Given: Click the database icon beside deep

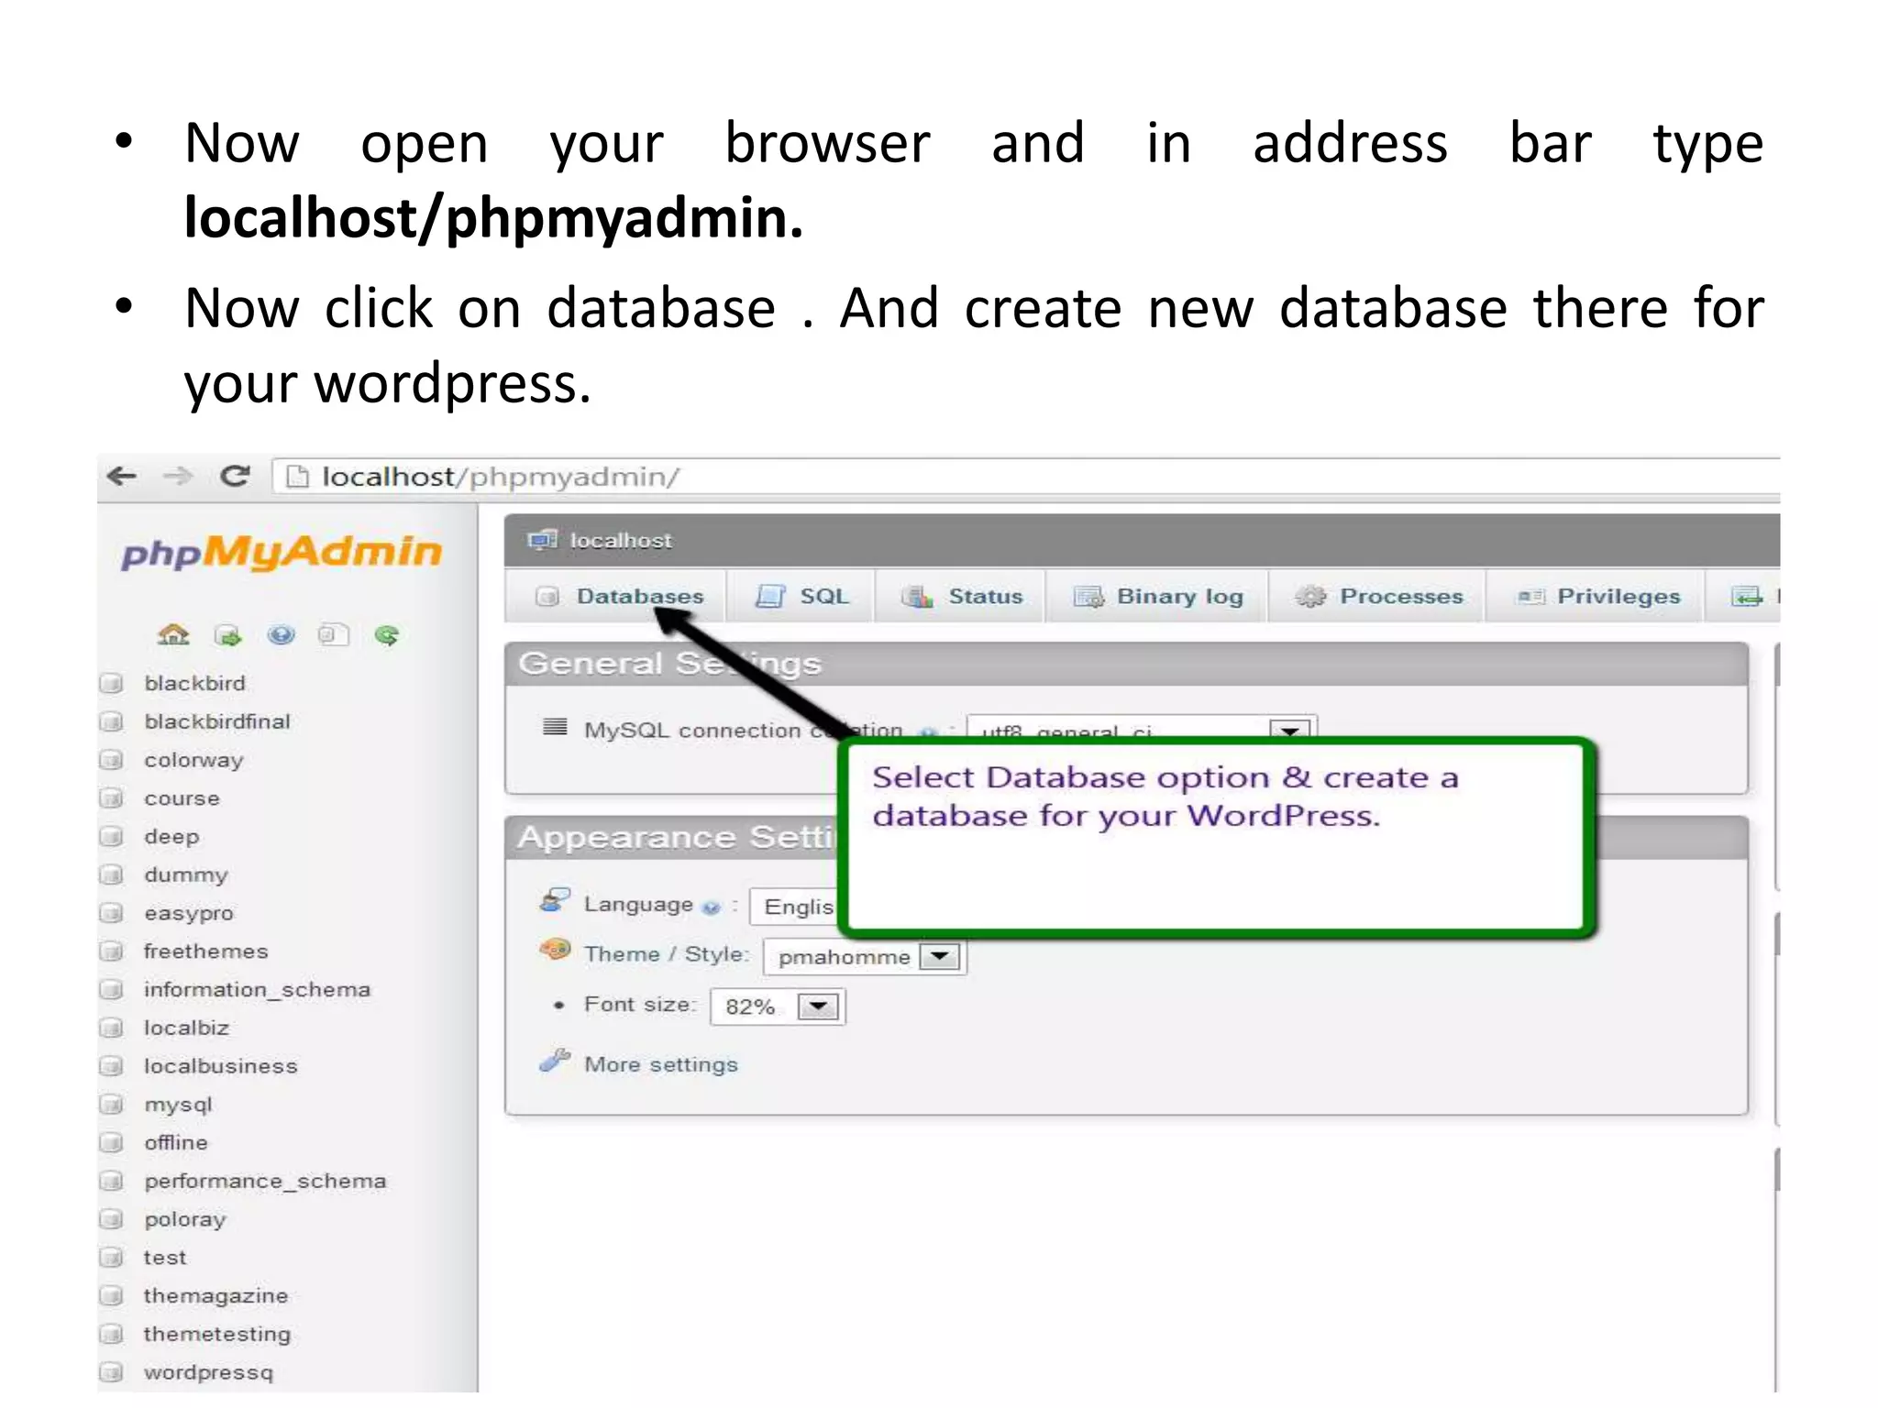Looking at the screenshot, I should pos(112,836).
